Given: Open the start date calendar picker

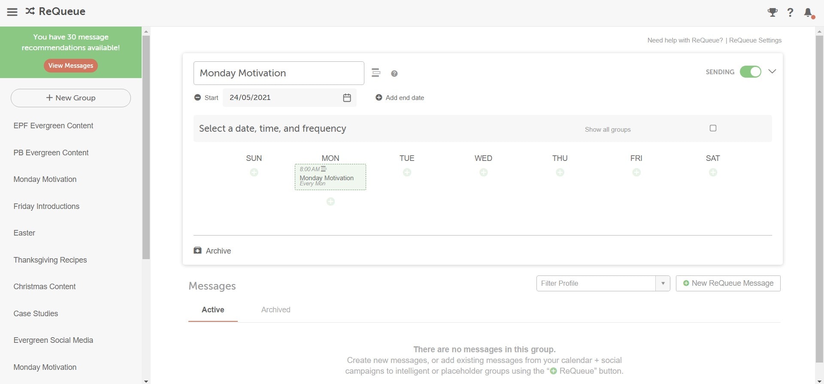Looking at the screenshot, I should pos(347,98).
